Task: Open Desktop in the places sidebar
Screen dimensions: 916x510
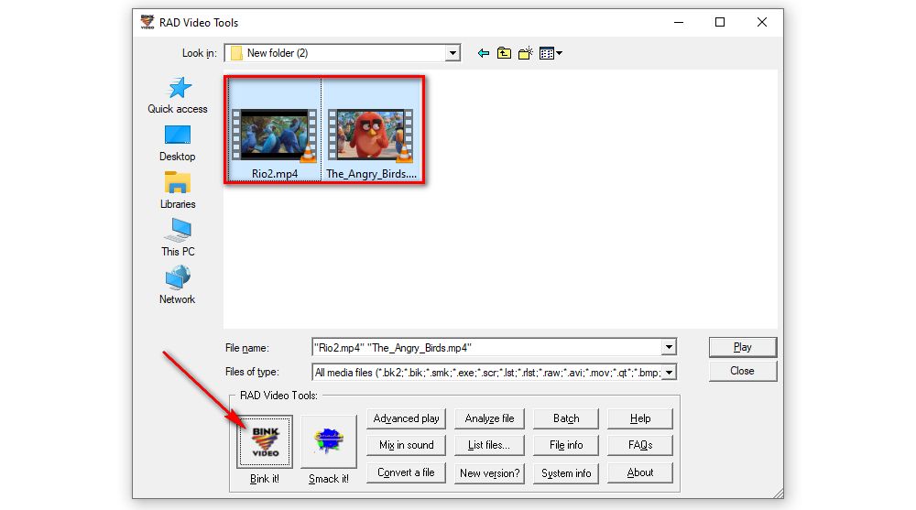Action: [x=178, y=144]
